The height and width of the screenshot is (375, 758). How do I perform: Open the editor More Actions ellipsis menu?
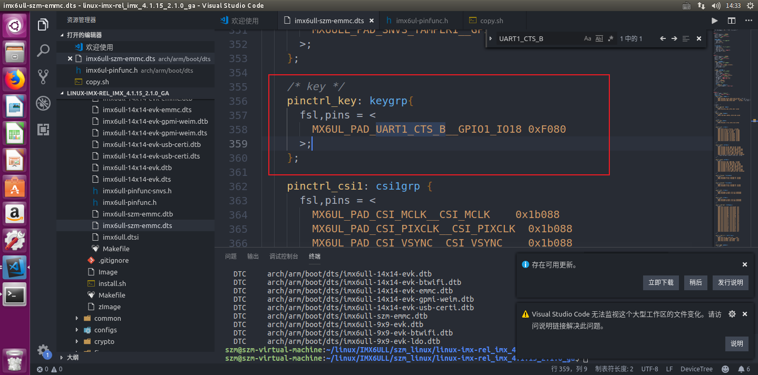point(748,21)
